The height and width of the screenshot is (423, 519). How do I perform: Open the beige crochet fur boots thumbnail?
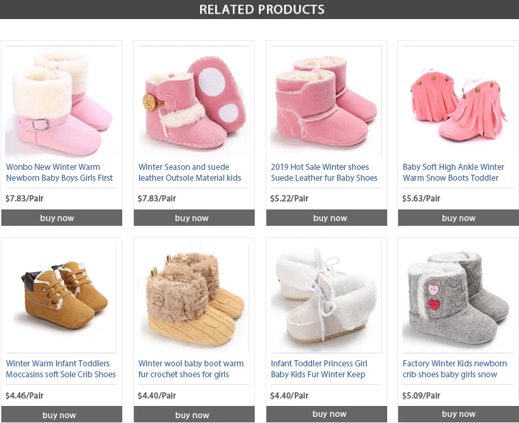click(x=194, y=298)
